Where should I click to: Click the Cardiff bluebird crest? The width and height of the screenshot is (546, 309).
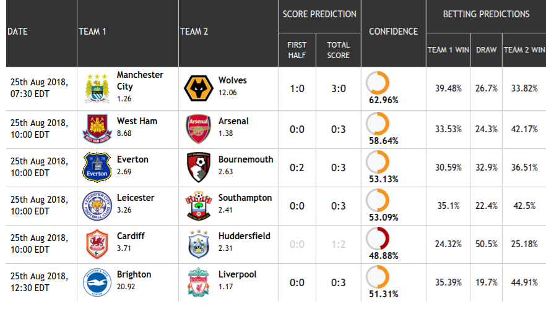pyautogui.click(x=97, y=244)
